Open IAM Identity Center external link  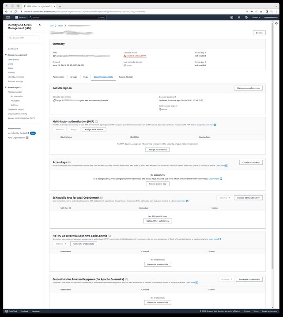click(18, 133)
